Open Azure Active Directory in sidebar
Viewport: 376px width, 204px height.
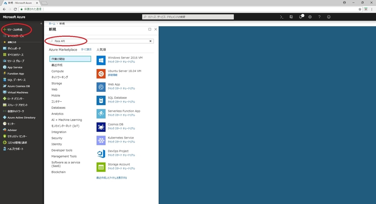22,117
